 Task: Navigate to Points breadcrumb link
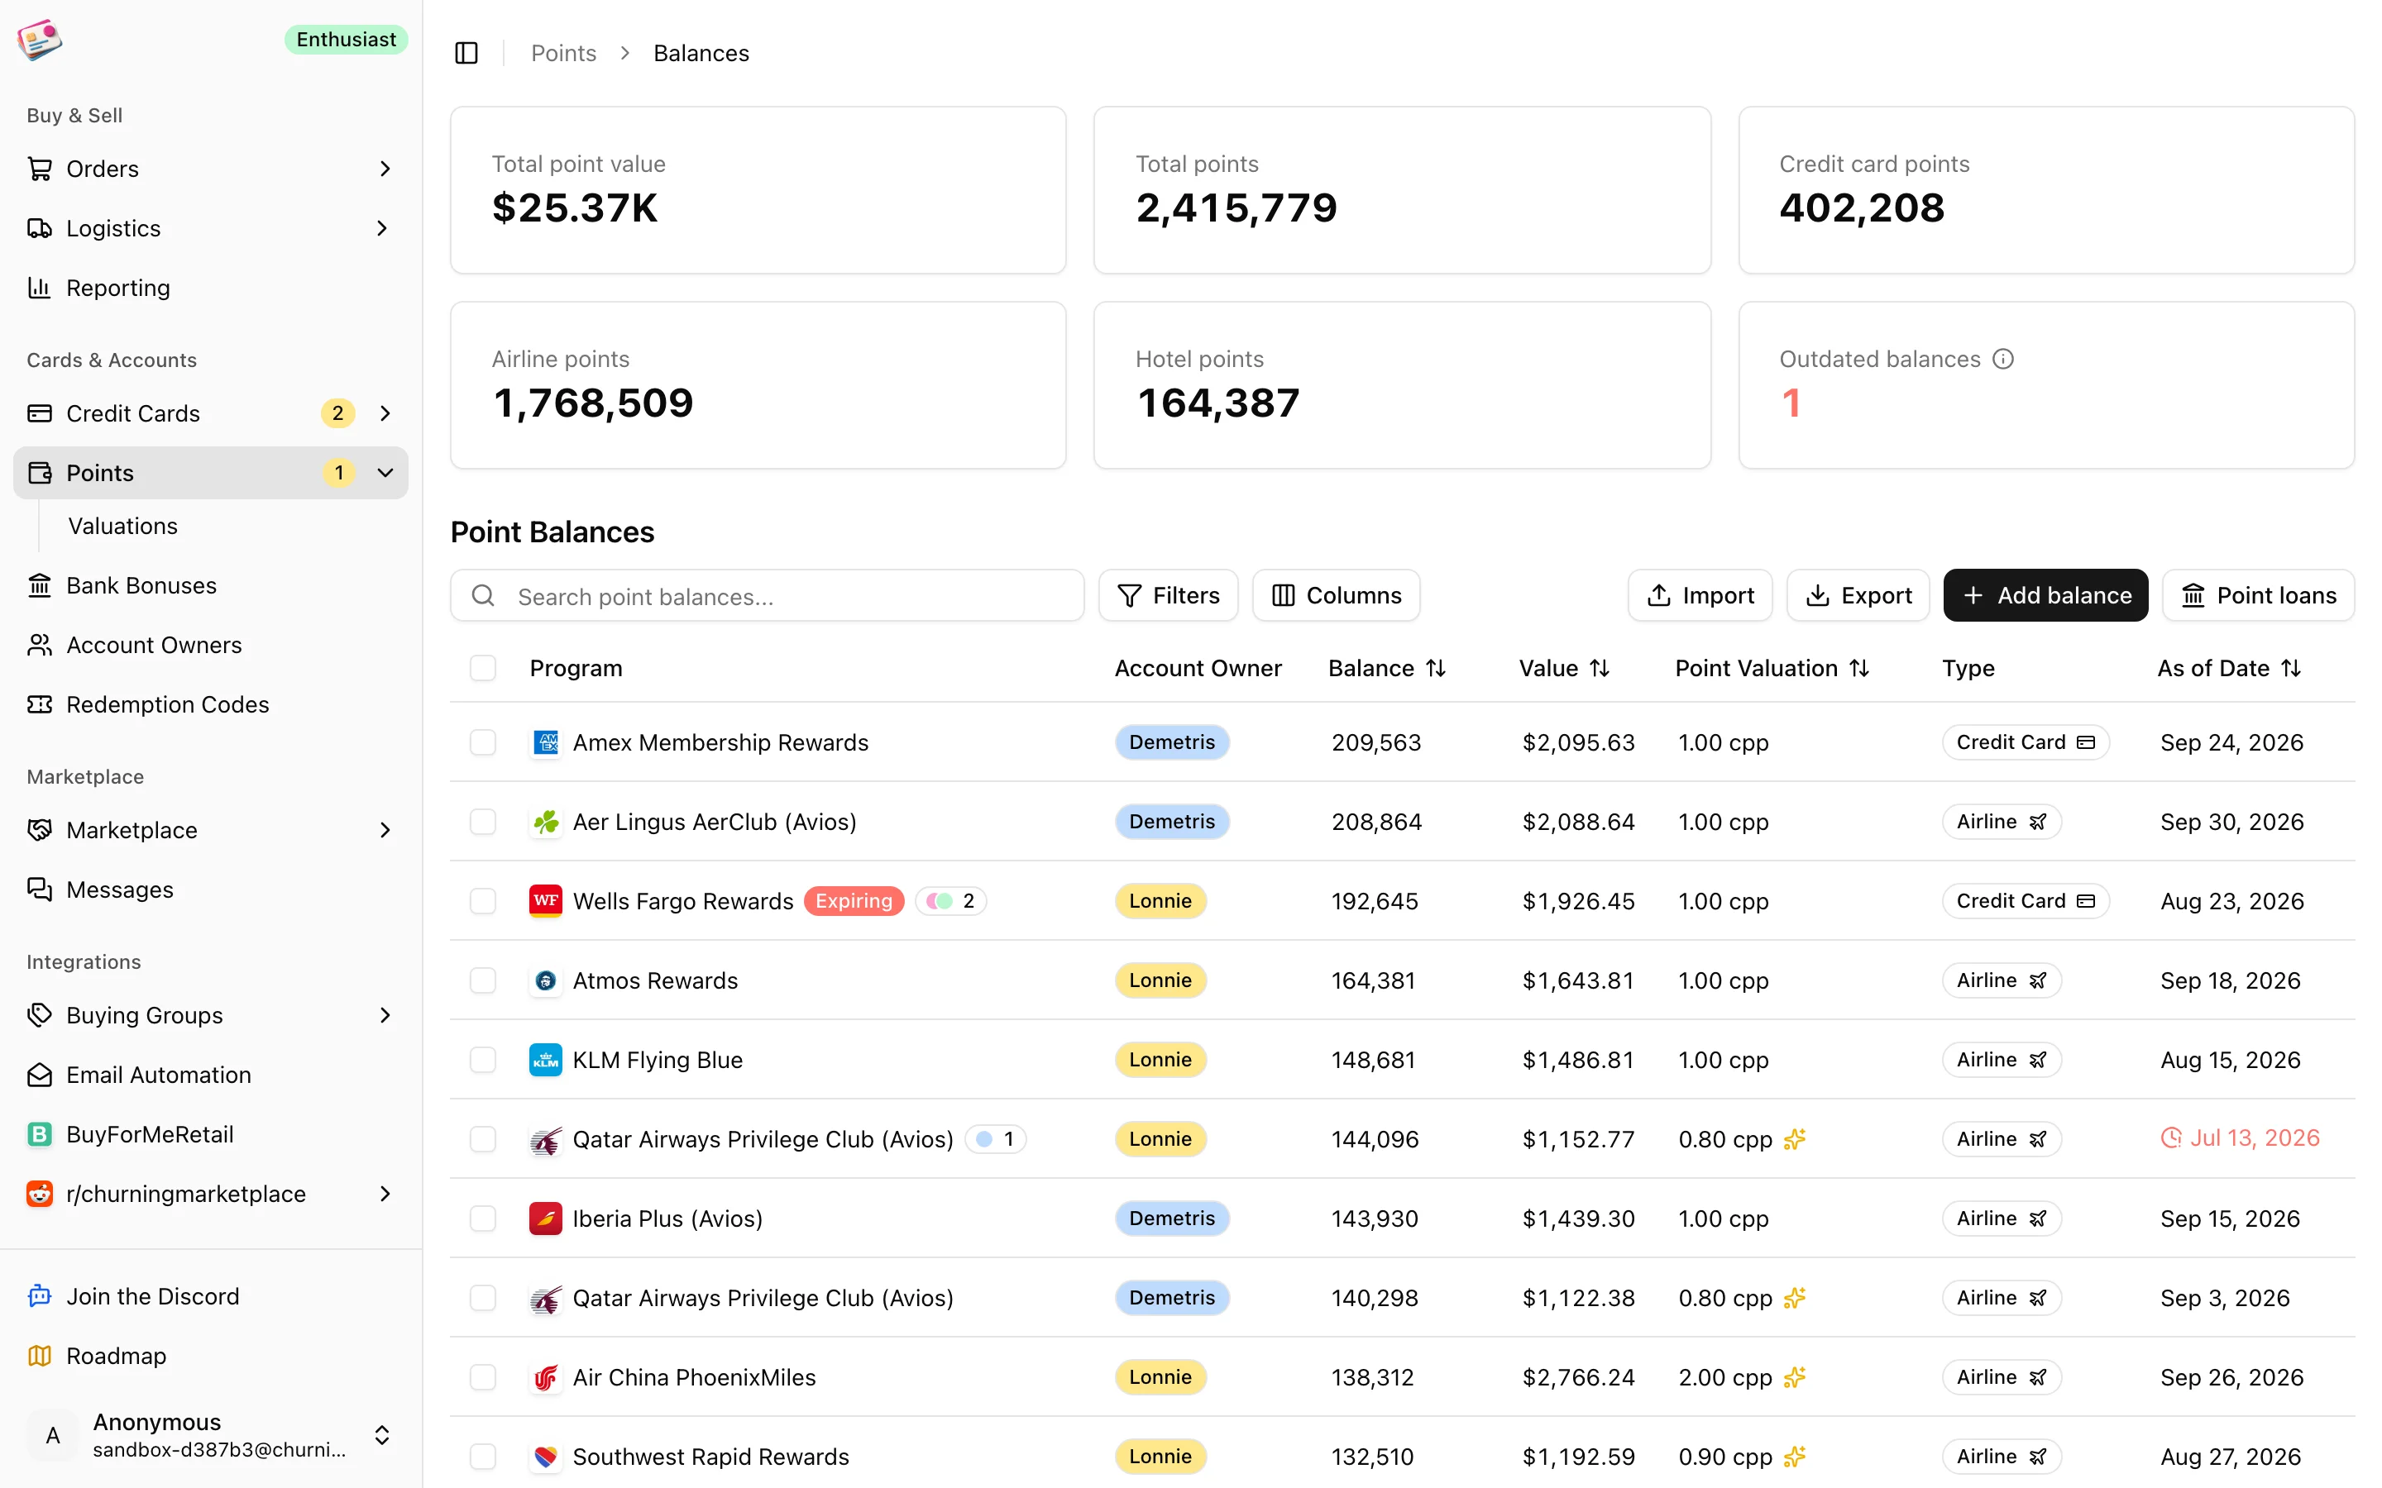(564, 53)
